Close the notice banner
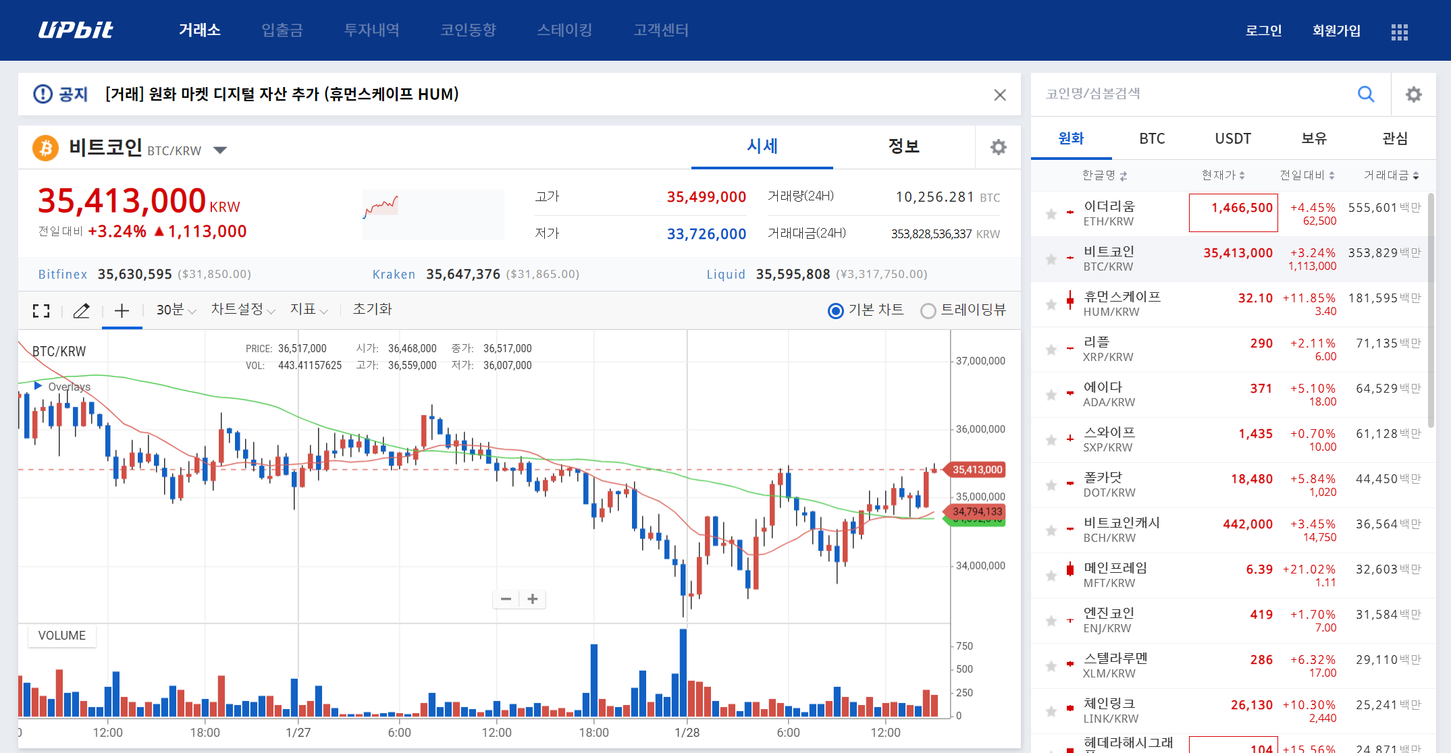Screen dimensions: 1451x753 coord(1000,95)
